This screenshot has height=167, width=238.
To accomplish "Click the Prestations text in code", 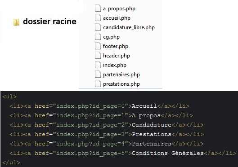I will click(x=152, y=134).
